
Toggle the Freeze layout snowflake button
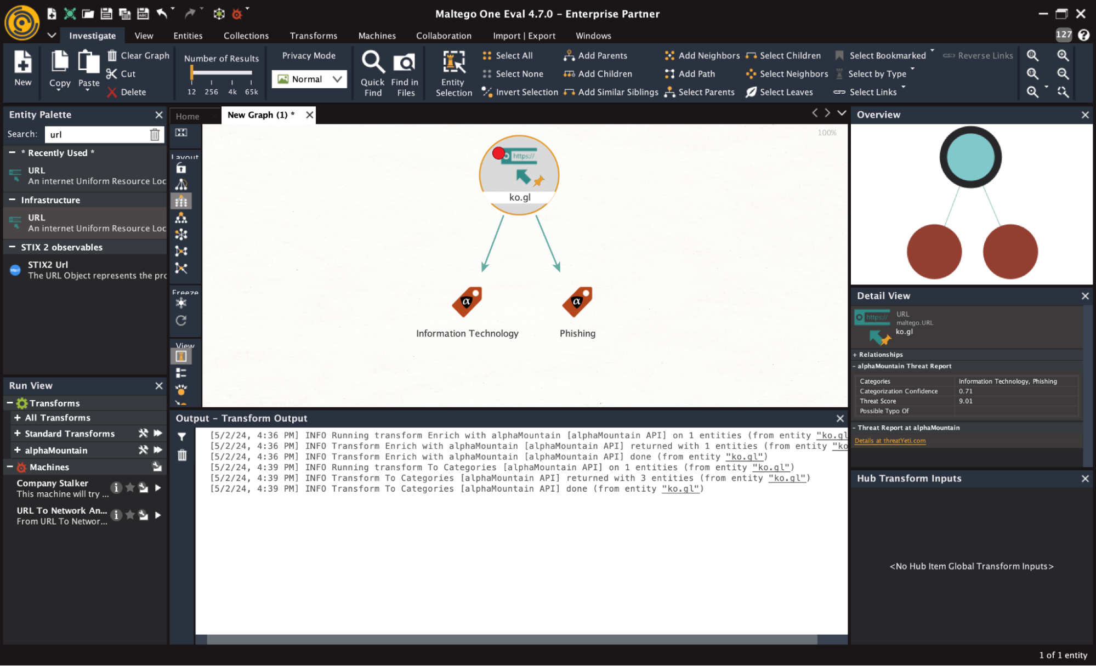(x=181, y=303)
